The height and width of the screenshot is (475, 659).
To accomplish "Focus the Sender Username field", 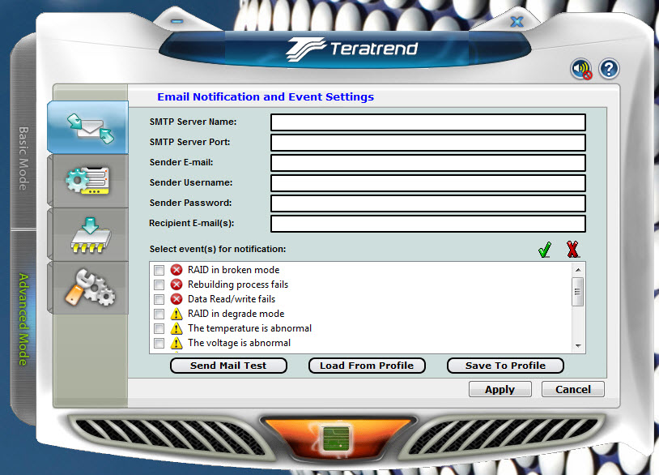I will tap(428, 183).
